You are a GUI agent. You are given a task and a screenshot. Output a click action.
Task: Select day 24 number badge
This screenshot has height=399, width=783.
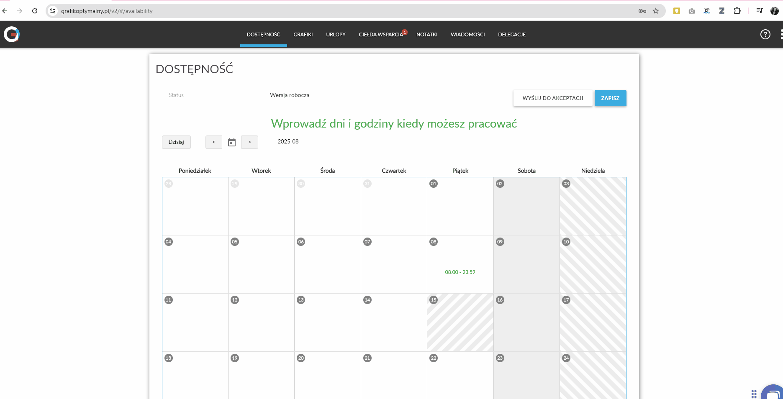(x=566, y=358)
